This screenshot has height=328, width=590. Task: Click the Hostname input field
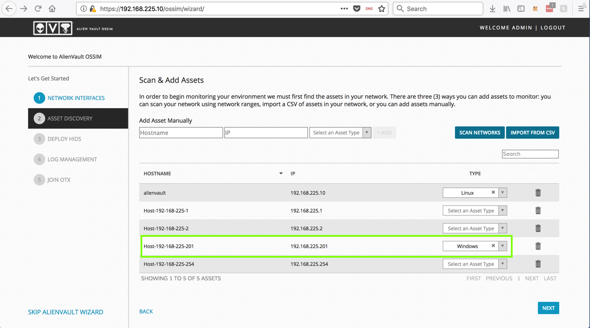pos(181,133)
